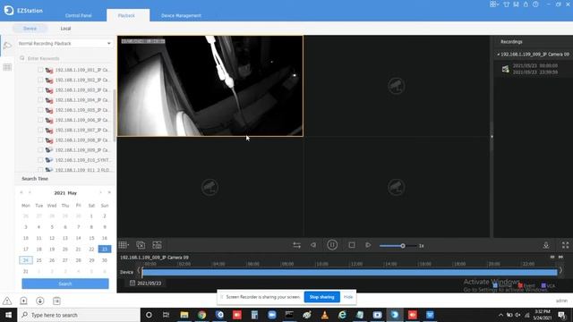Image resolution: width=573 pixels, height=322 pixels.
Task: Select the top-right empty video pane
Action: tap(396, 86)
